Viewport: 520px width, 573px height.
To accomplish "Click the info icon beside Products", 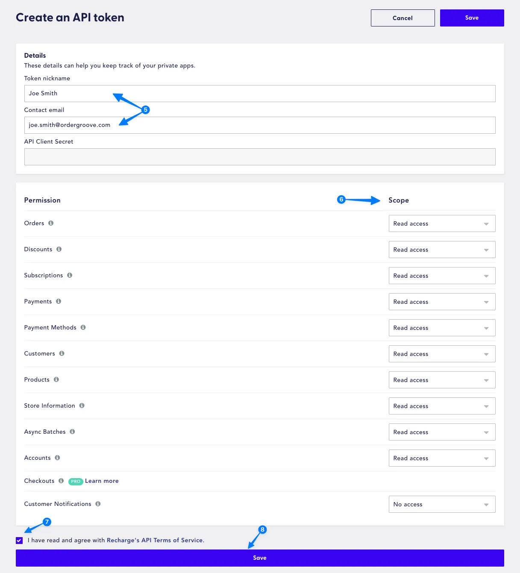I will click(56, 379).
